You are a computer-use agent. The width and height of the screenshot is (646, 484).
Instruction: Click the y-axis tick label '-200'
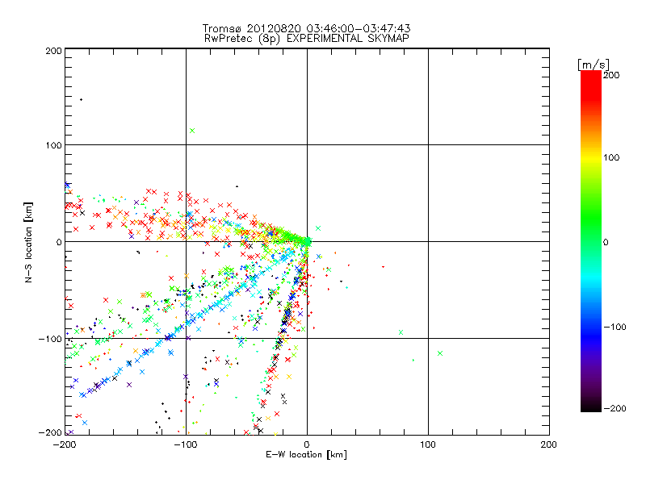click(x=50, y=432)
